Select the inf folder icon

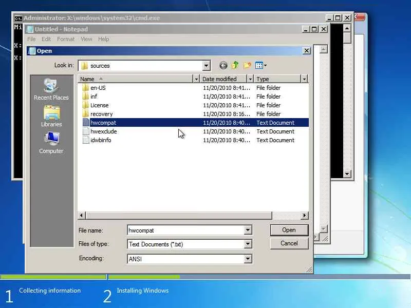tap(85, 97)
